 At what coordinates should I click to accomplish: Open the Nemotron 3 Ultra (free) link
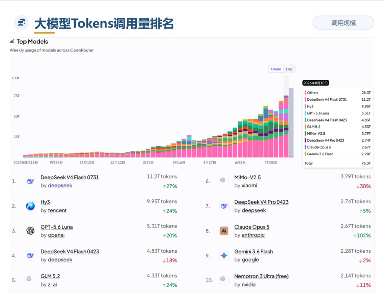click(x=261, y=276)
